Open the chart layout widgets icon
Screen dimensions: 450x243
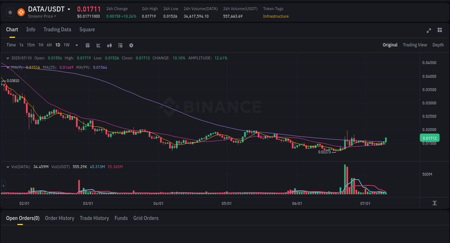(x=440, y=31)
